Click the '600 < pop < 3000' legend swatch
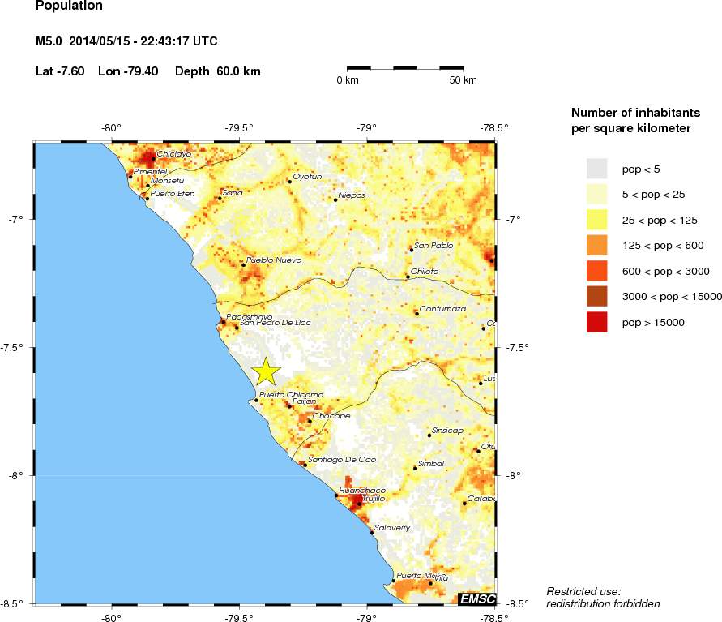This screenshot has width=722, height=622. 596,271
